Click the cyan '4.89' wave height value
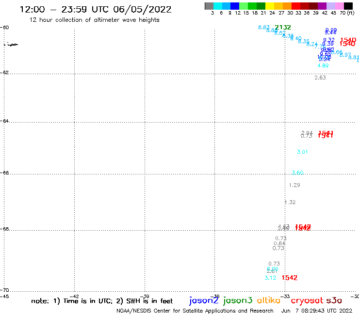Viewport: 359px width, 315px height. pyautogui.click(x=323, y=65)
